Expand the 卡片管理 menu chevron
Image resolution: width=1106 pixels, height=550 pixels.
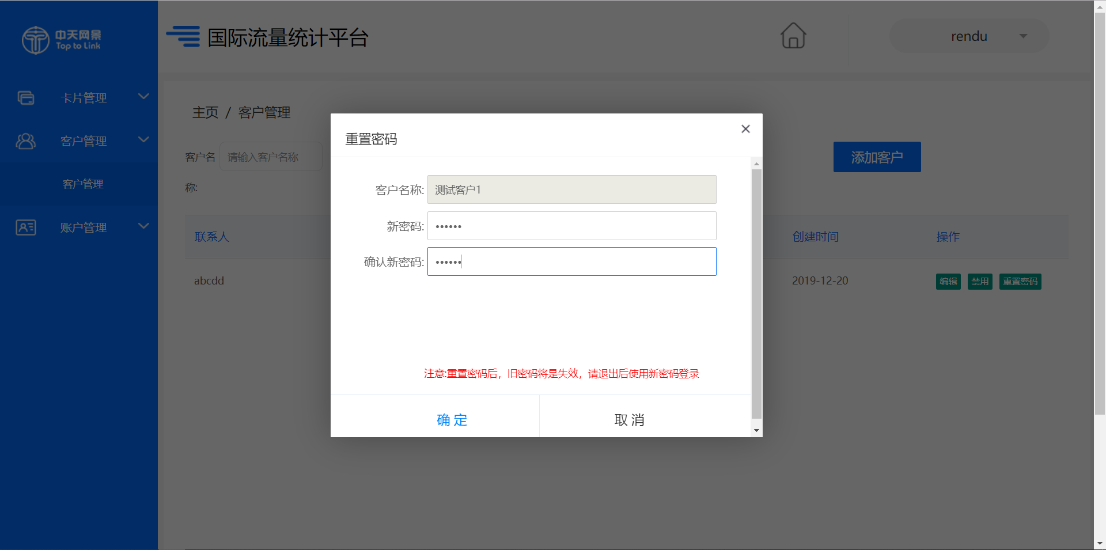pyautogui.click(x=144, y=96)
